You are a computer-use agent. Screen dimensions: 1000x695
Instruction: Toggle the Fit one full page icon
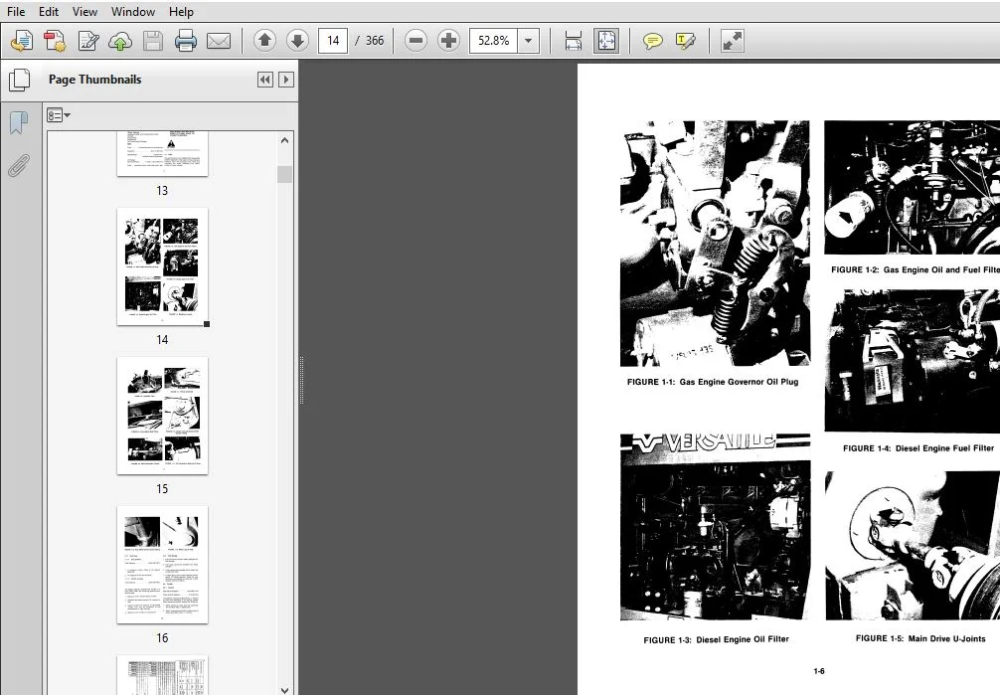[x=606, y=41]
